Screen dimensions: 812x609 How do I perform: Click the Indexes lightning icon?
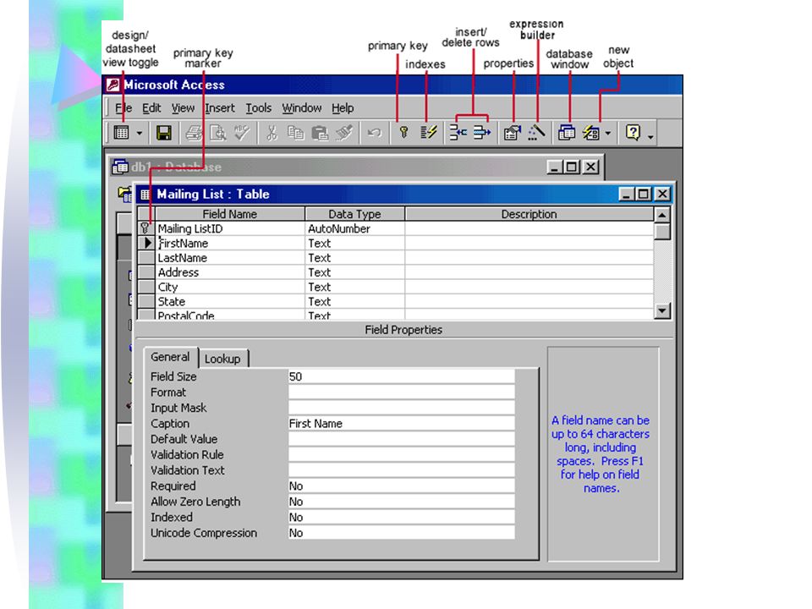[x=428, y=133]
